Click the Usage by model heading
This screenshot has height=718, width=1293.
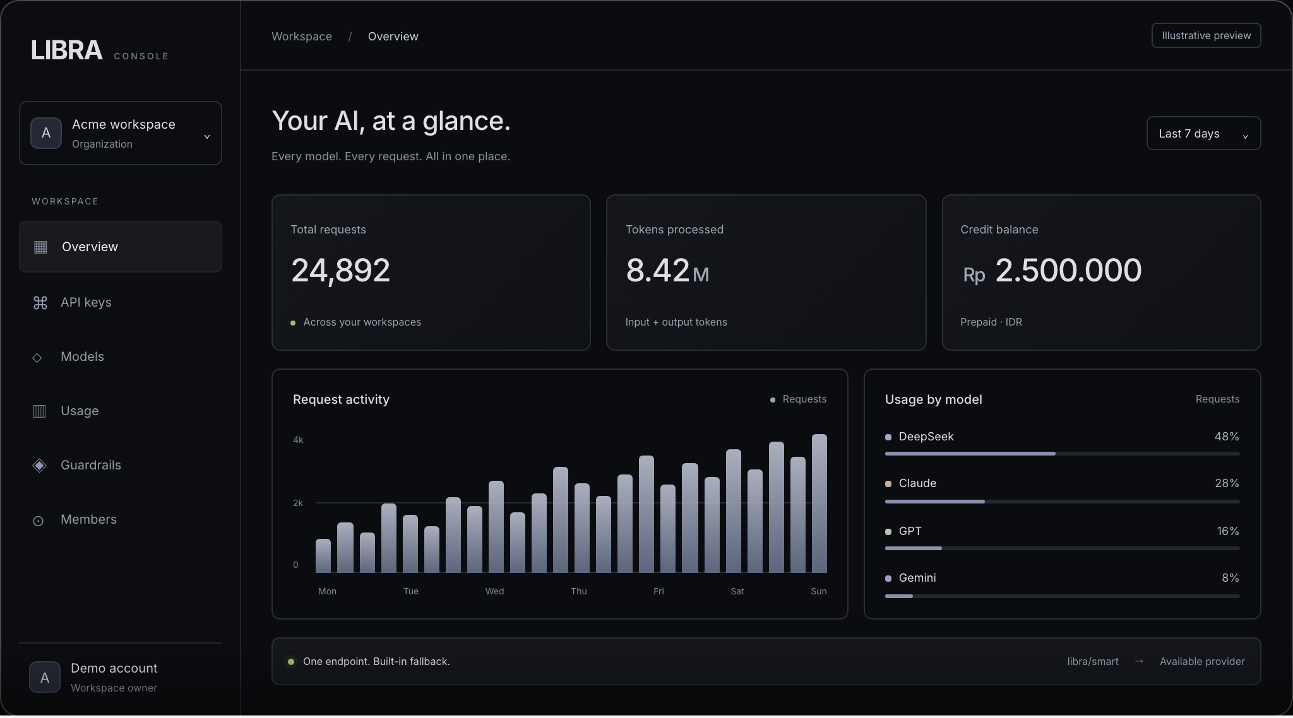933,399
